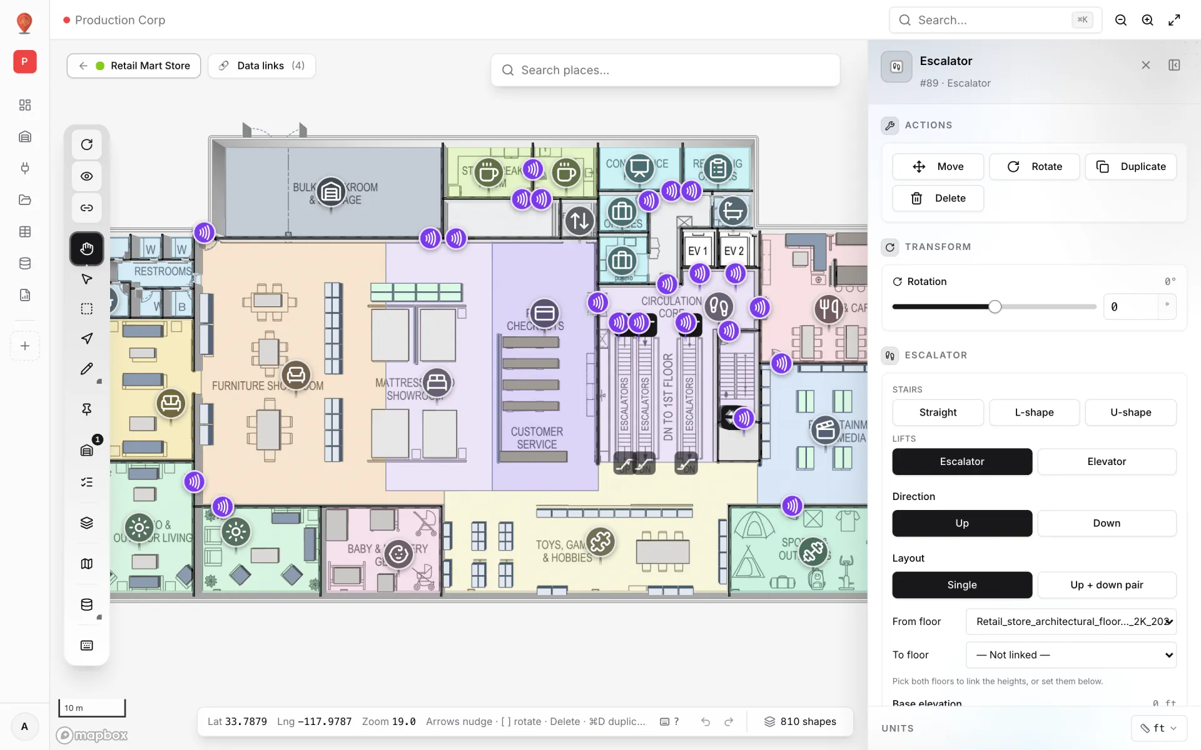The width and height of the screenshot is (1201, 750).
Task: Click the zoom in magnifier icon
Action: point(1148,20)
